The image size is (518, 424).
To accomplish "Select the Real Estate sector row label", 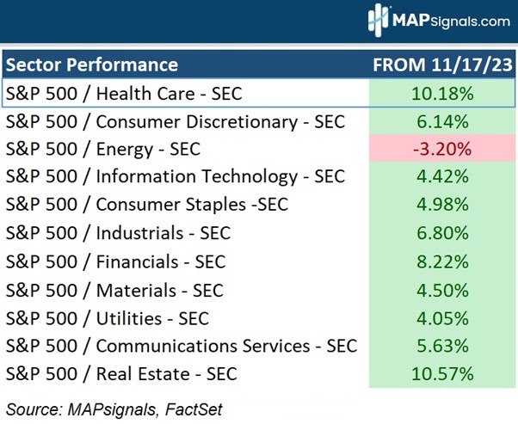I will point(121,374).
